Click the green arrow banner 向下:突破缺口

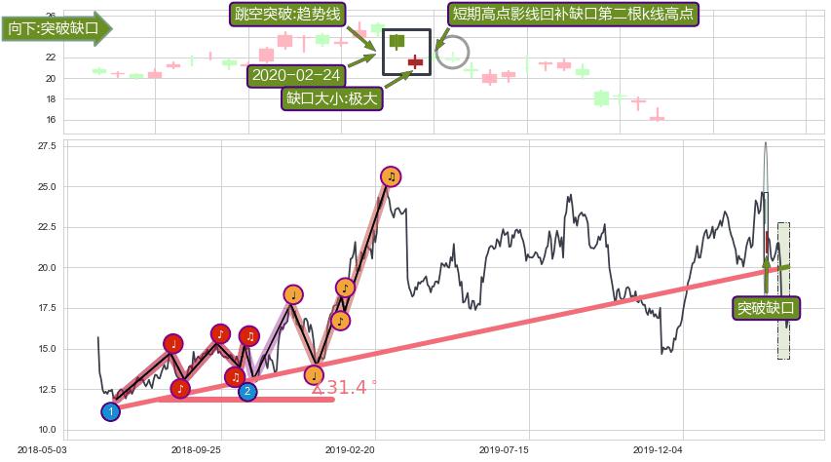pos(57,28)
